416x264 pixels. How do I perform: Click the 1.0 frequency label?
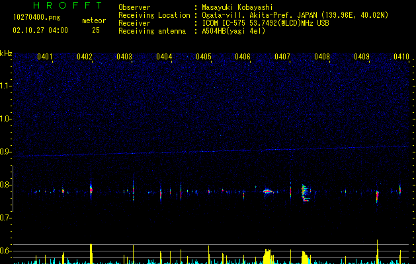coord(5,119)
